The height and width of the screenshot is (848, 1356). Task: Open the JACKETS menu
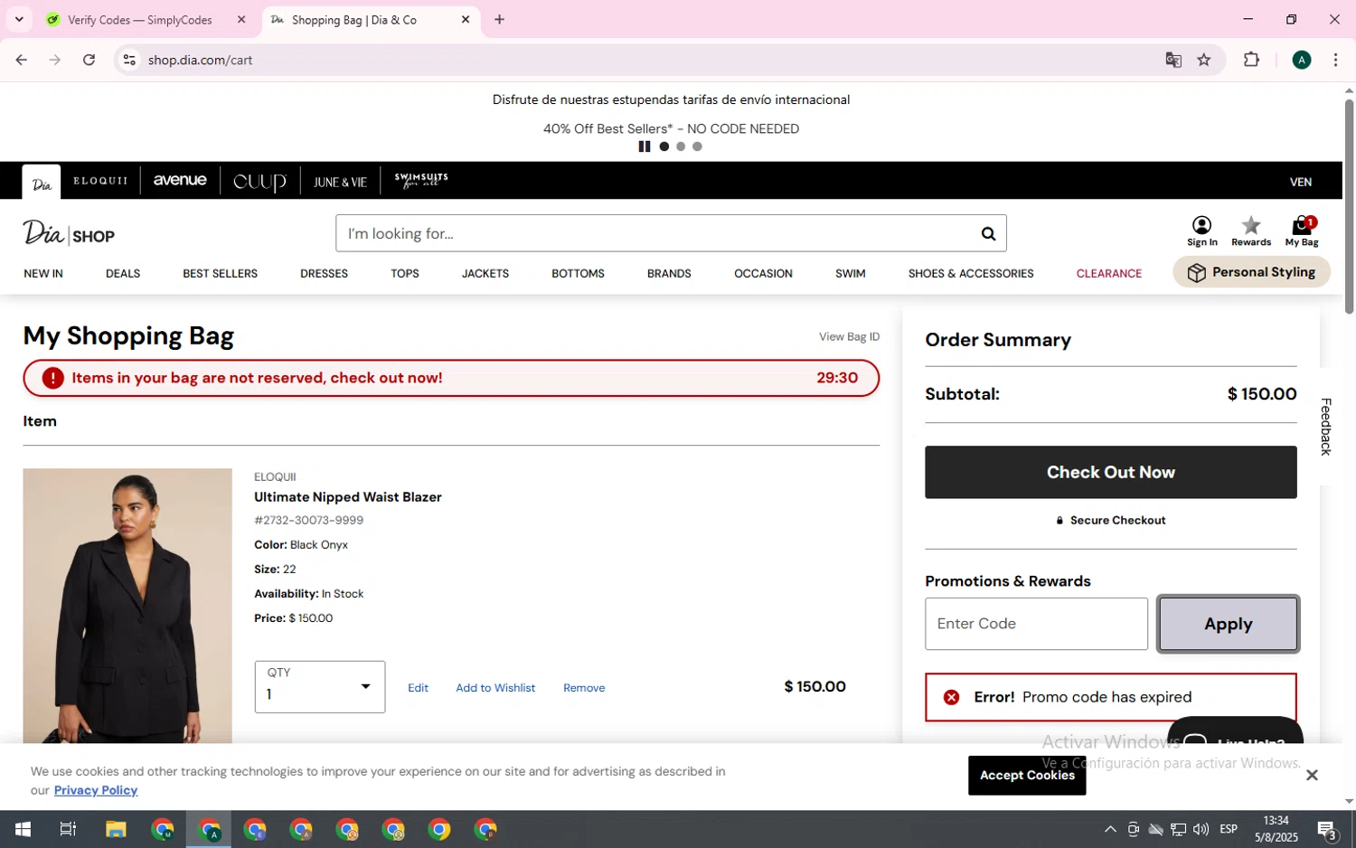pyautogui.click(x=485, y=273)
